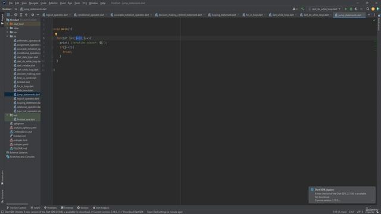
Task: Click the Build project hammer icon
Action: (302, 9)
